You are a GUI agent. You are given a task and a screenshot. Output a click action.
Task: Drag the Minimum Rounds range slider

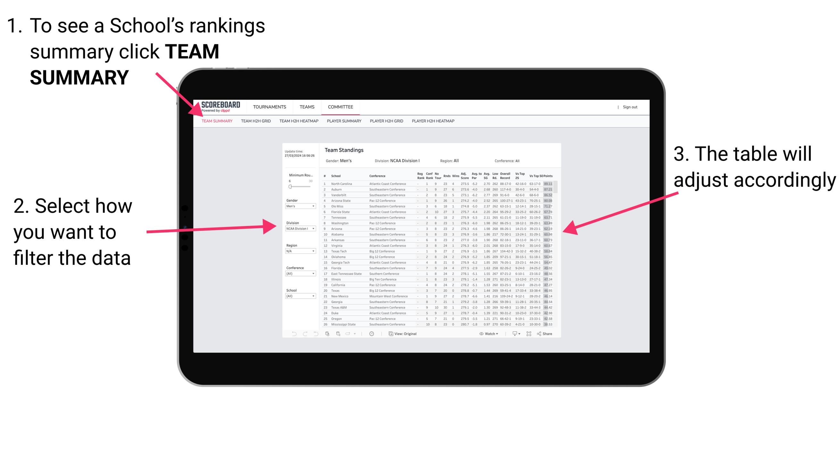[287, 187]
